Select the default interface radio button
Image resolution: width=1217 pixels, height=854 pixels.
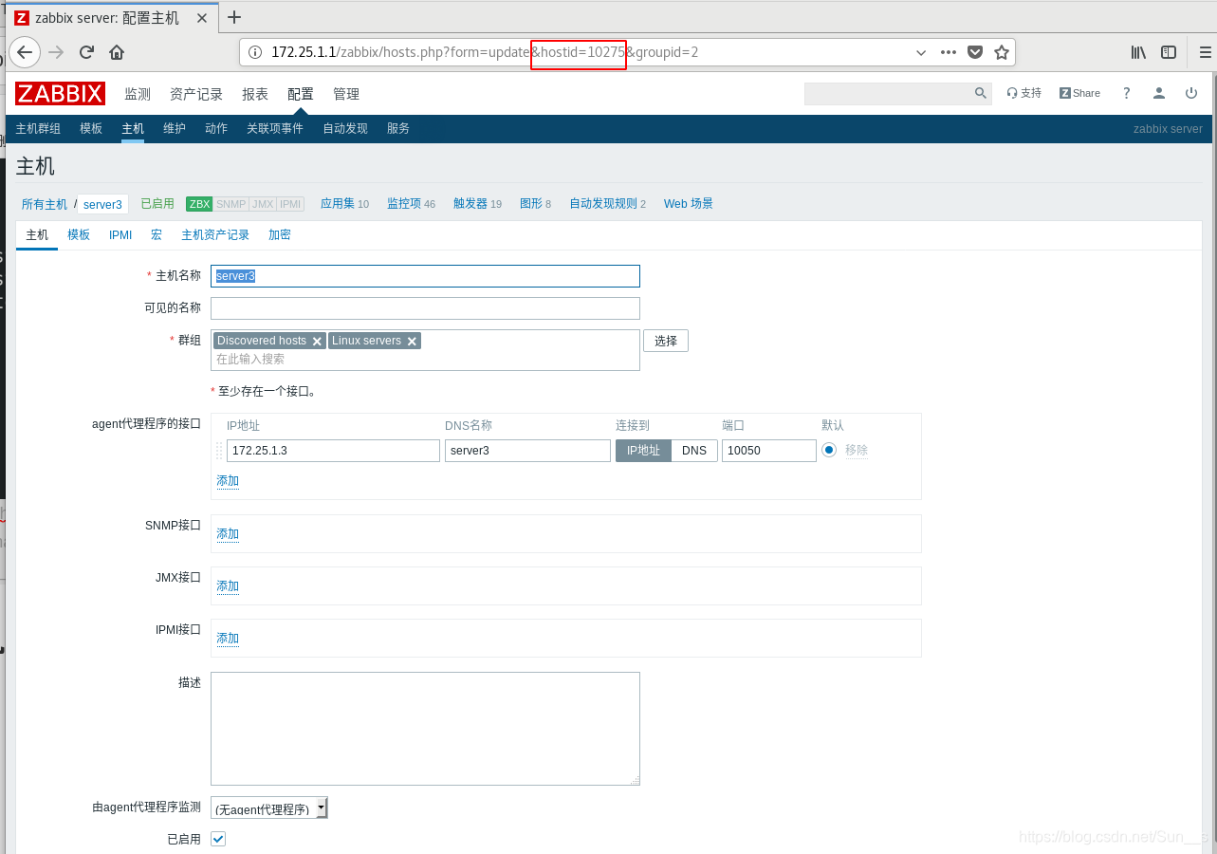tap(829, 450)
